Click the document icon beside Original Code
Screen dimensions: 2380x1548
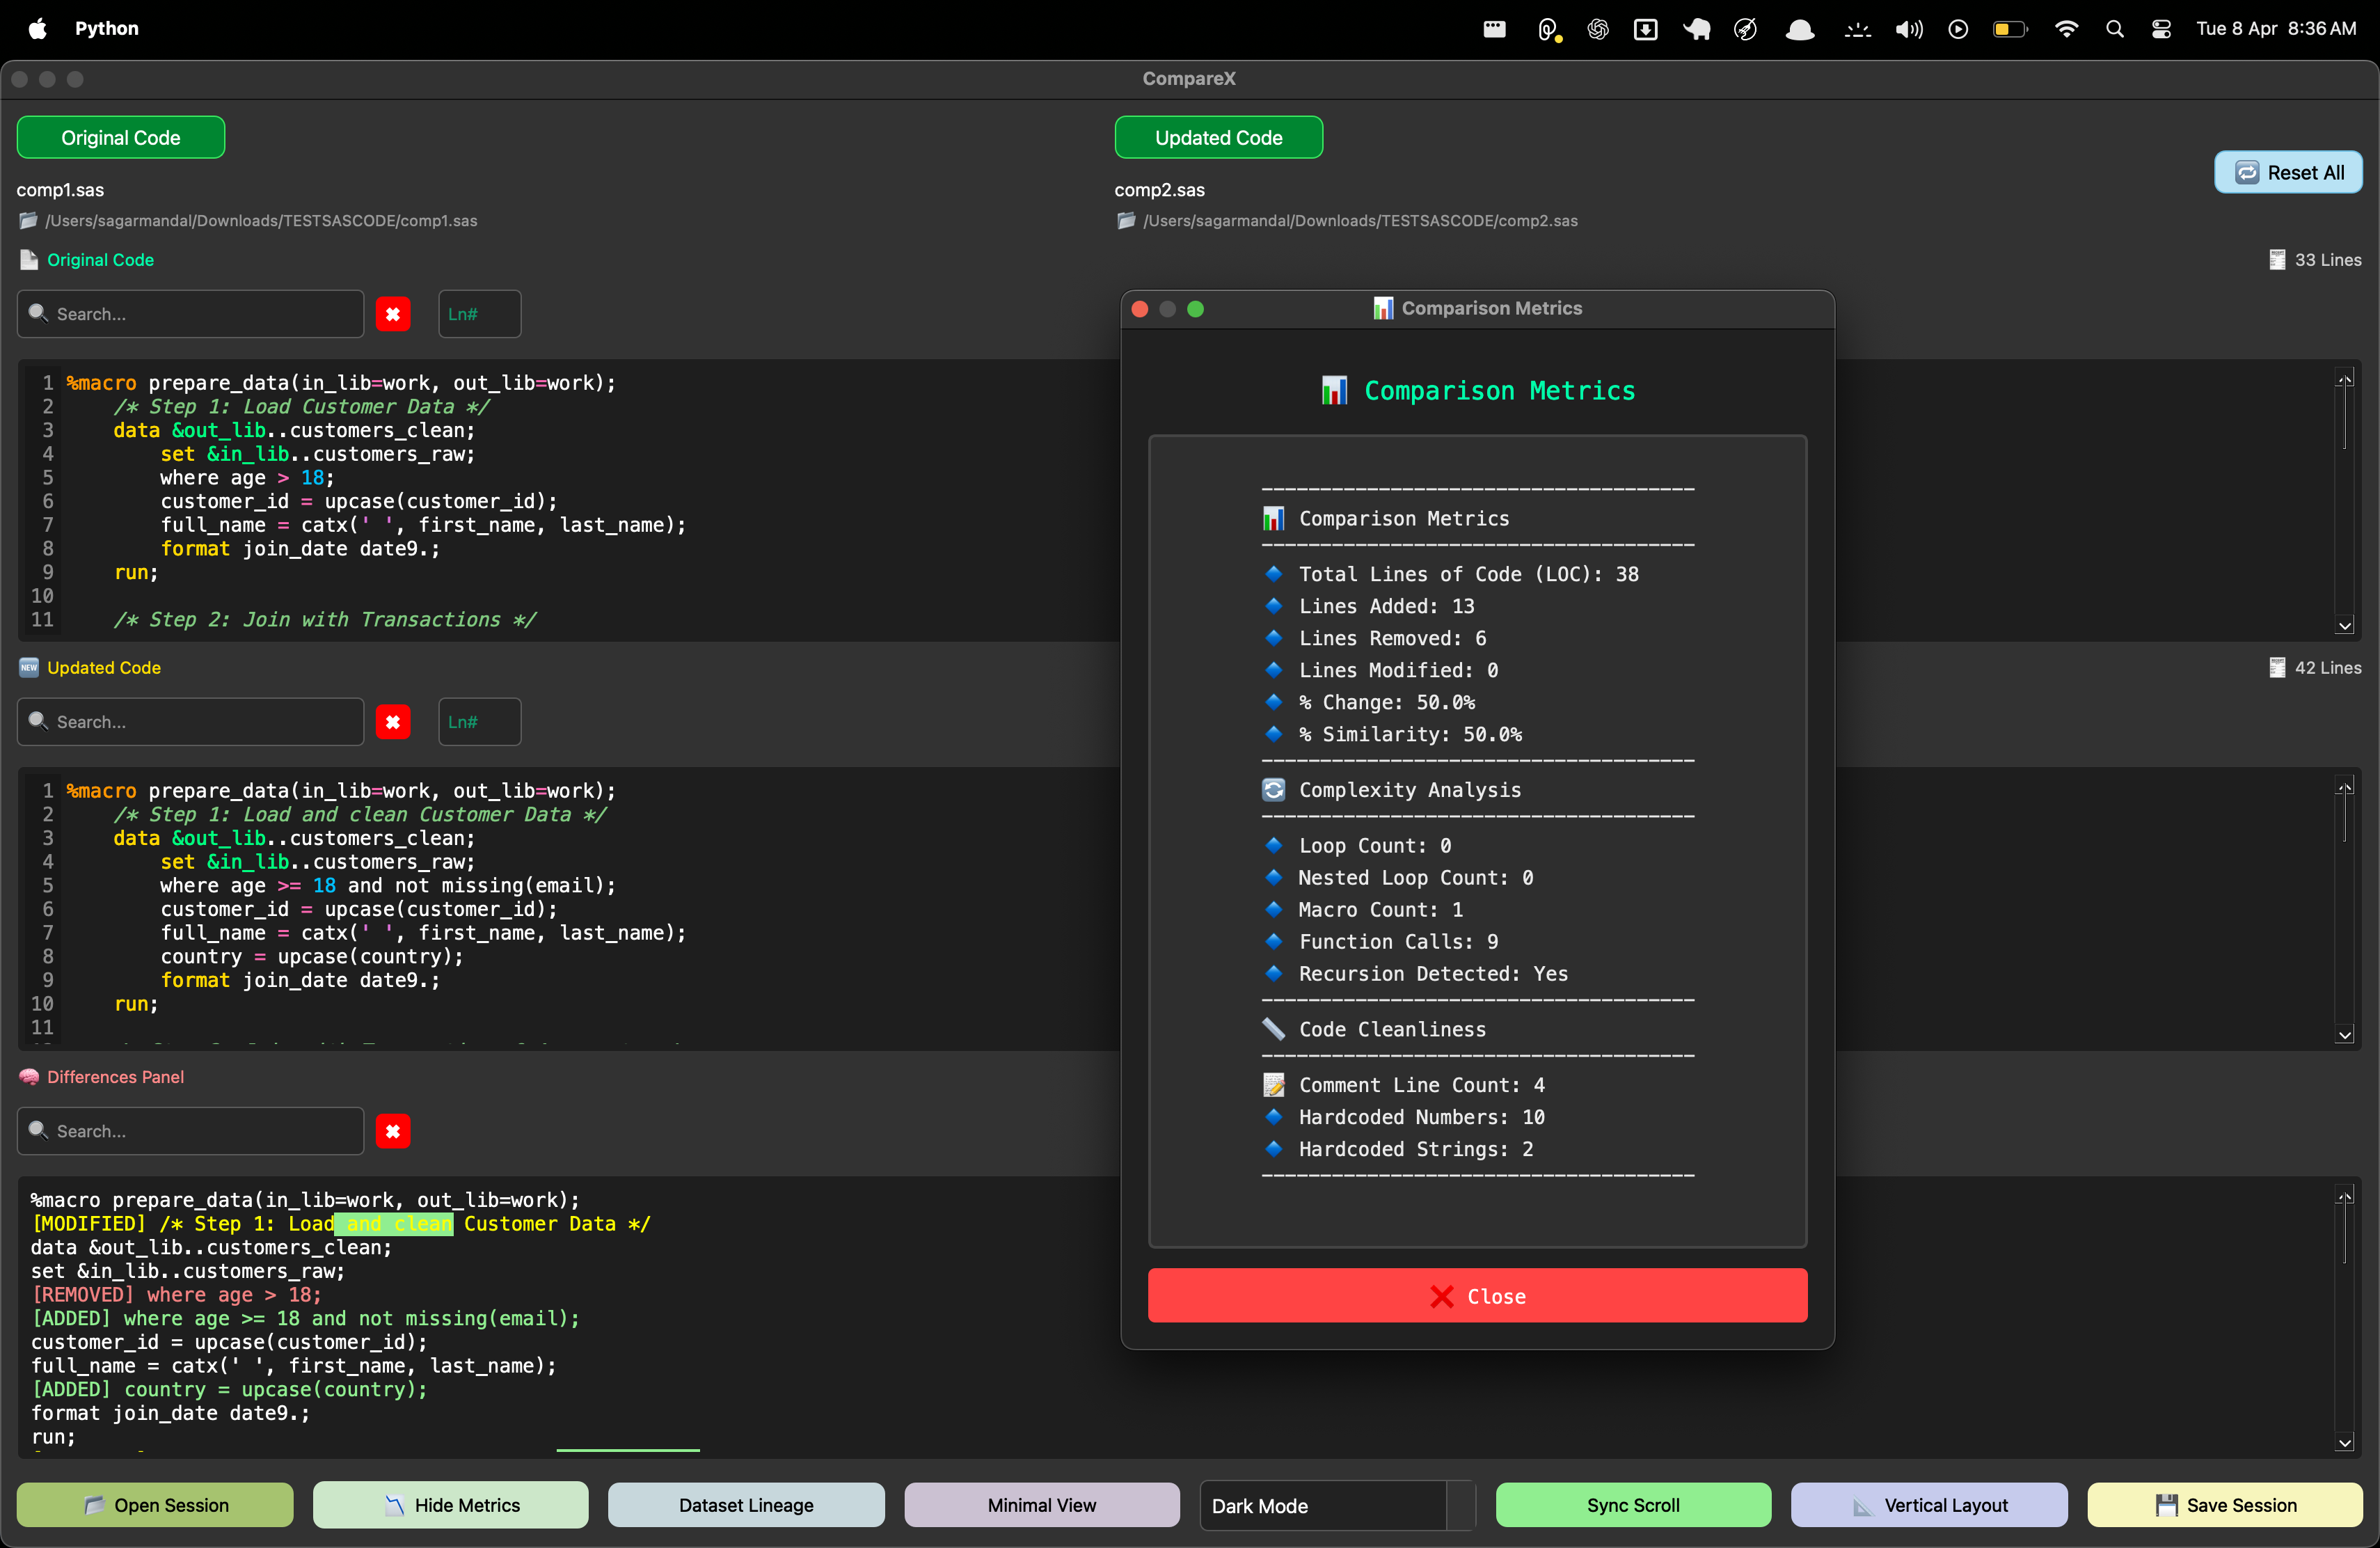(29, 260)
